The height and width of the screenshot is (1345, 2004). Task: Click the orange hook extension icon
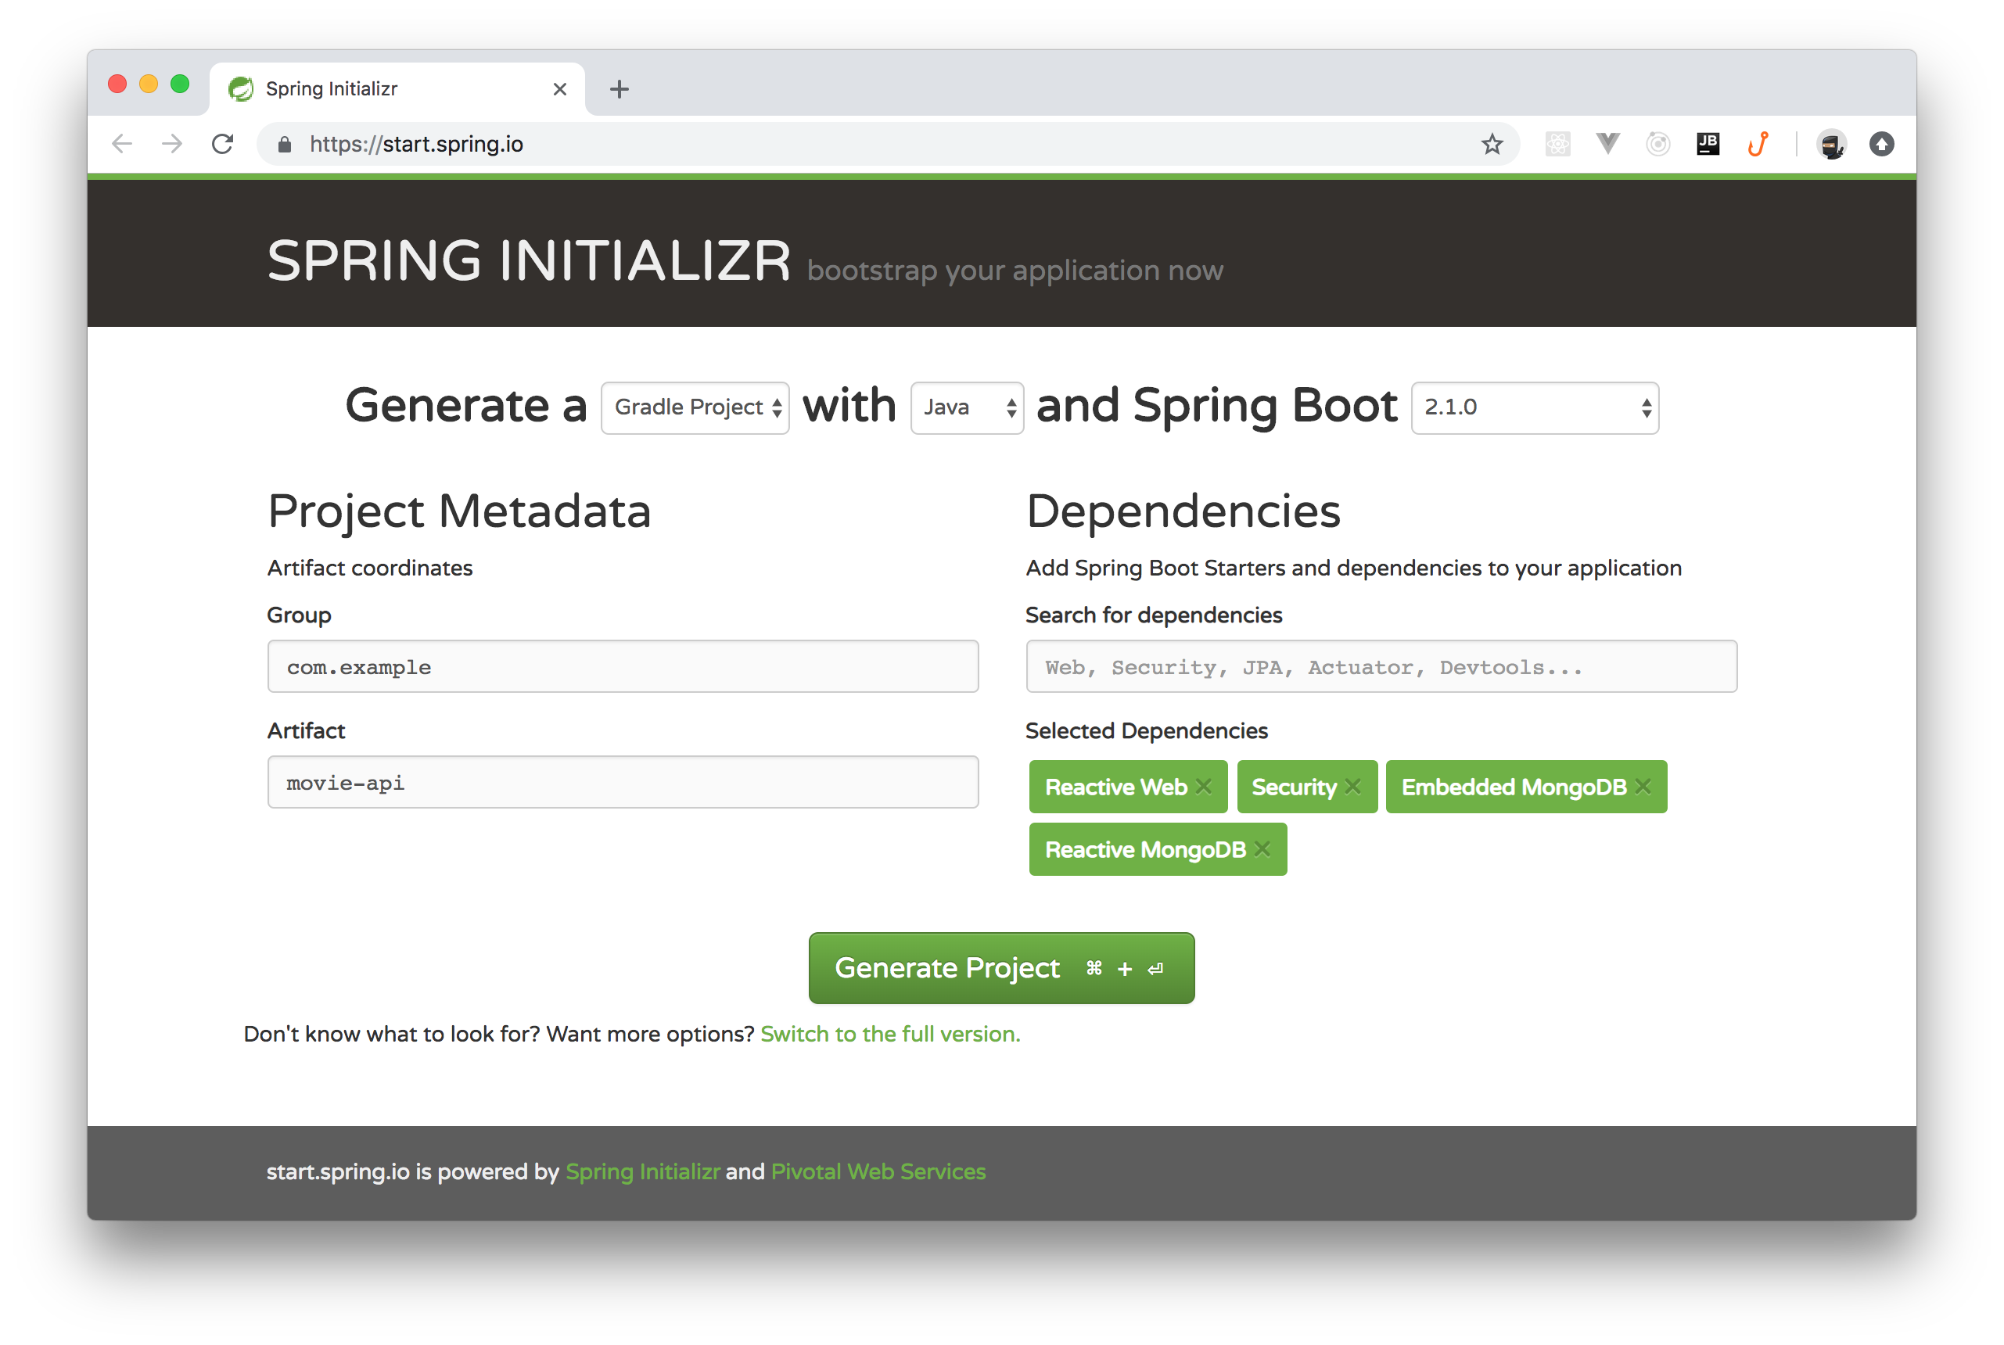click(1758, 144)
